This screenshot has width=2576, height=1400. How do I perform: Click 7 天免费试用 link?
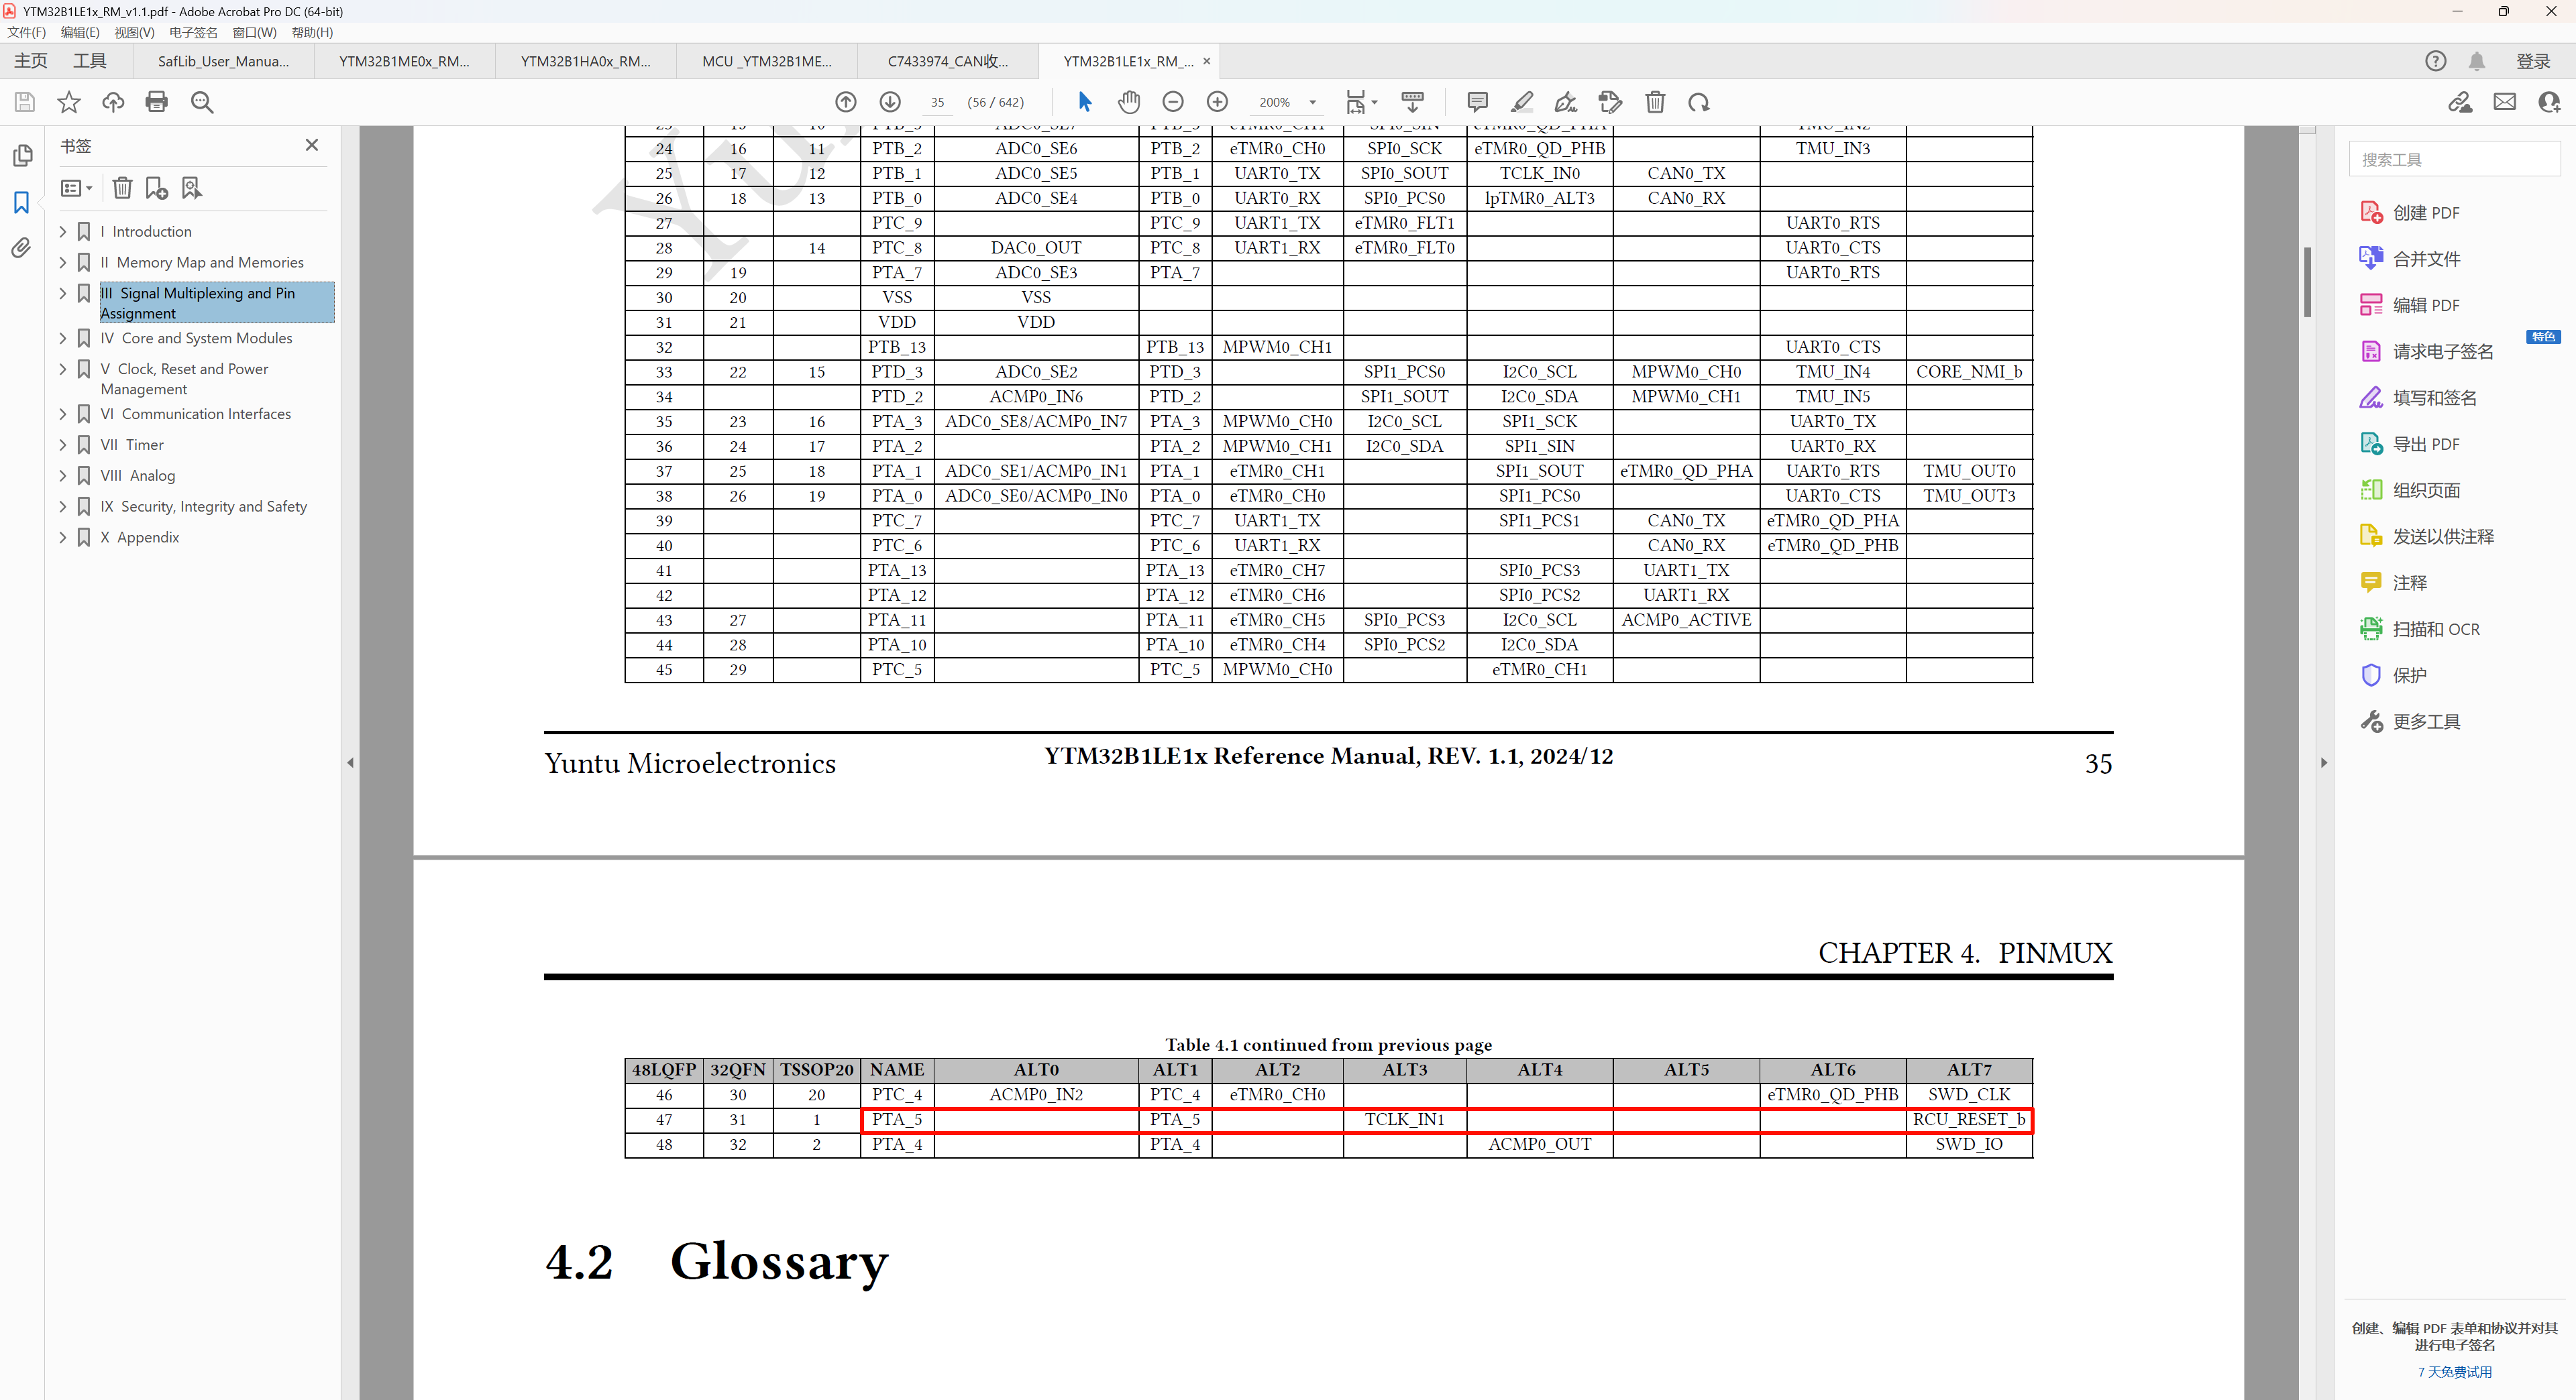click(2454, 1371)
